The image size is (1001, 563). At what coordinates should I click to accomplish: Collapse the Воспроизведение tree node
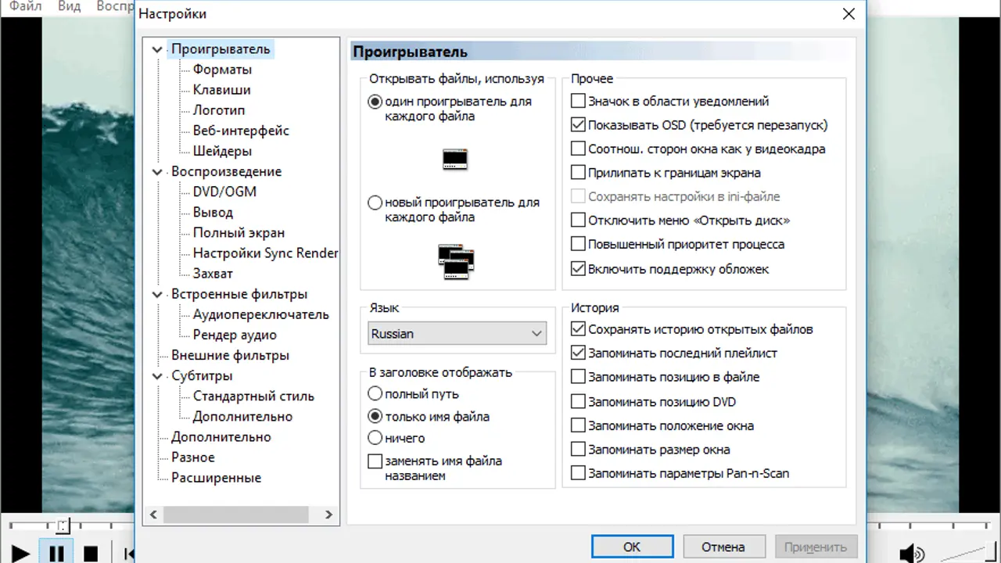159,172
